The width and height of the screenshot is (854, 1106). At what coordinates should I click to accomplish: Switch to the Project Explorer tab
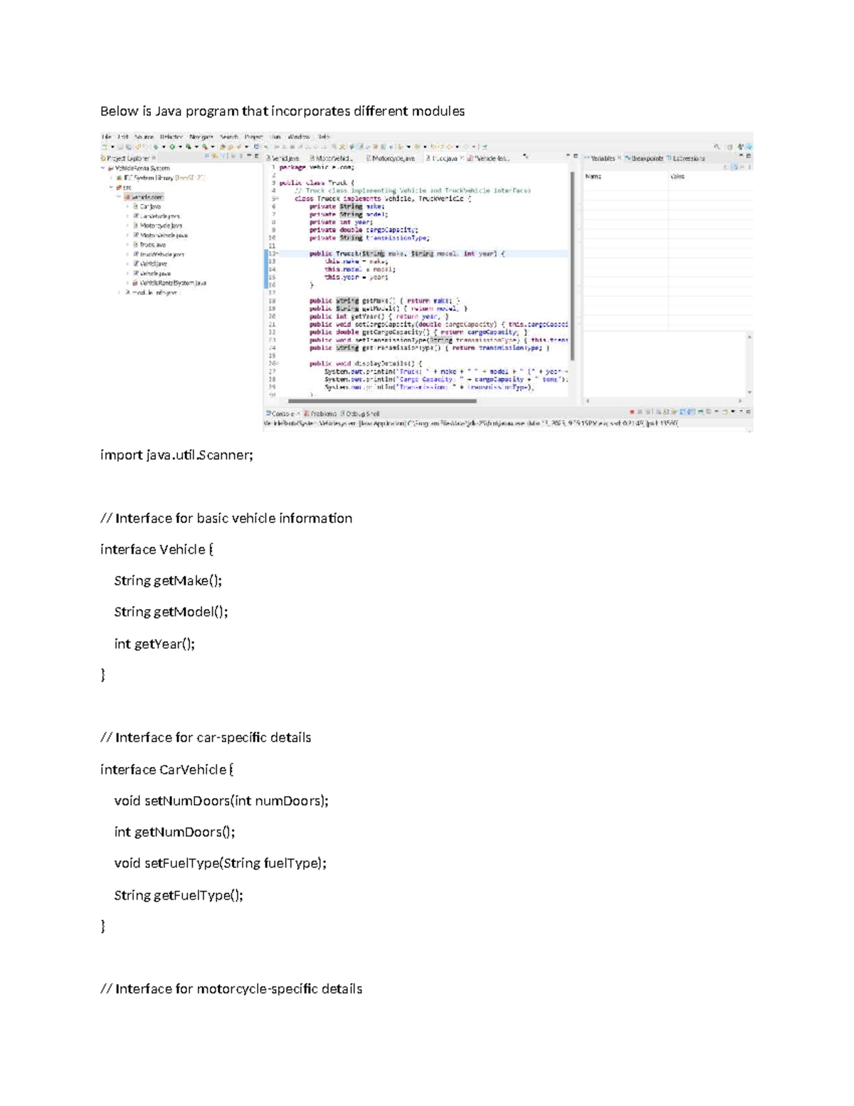pyautogui.click(x=128, y=158)
